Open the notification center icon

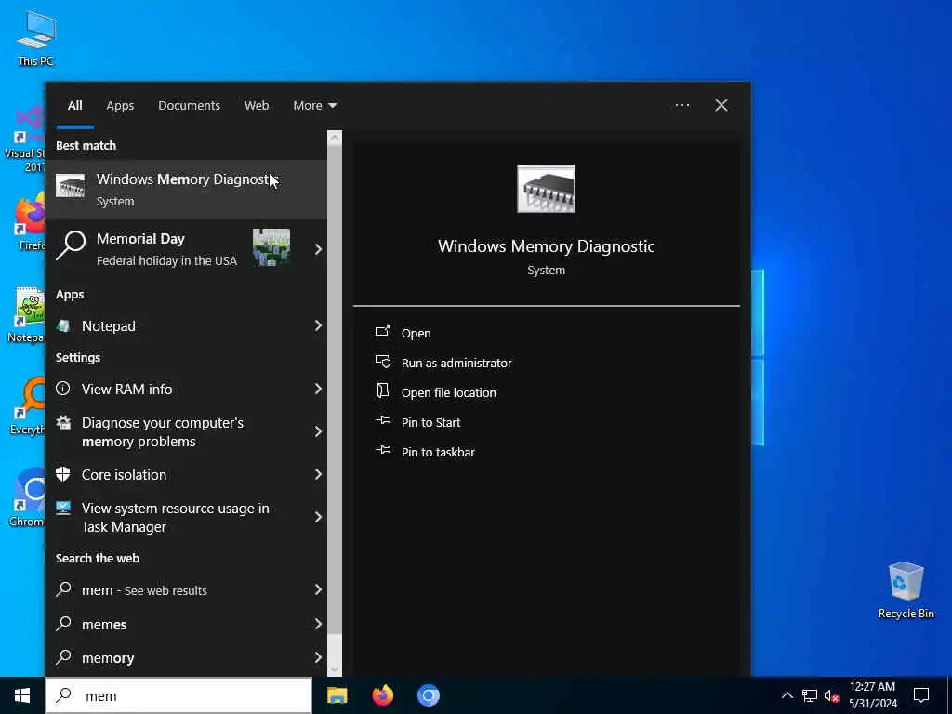pos(921,695)
